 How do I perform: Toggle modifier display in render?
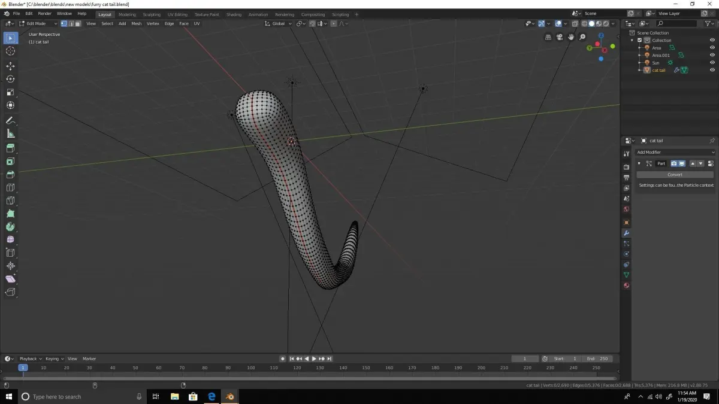tap(674, 163)
